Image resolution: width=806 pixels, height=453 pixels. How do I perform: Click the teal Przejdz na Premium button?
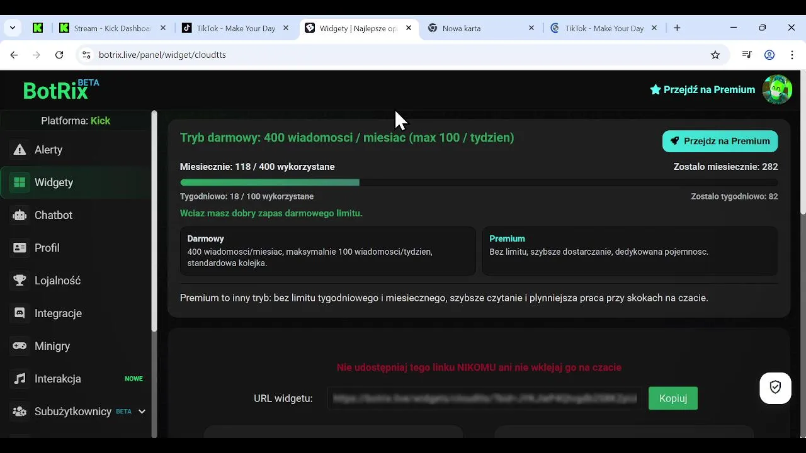tap(720, 141)
